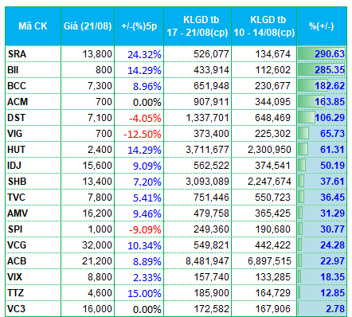Click the +/-(%)5p column header

[x=139, y=26]
